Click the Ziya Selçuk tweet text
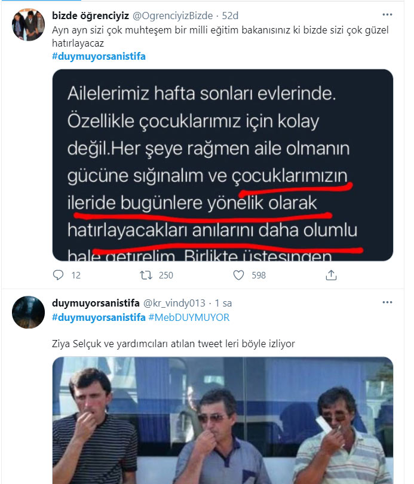Screen dimensions: 414x484 (x=172, y=344)
